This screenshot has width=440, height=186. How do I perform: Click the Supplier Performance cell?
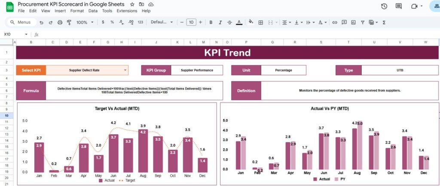[x=197, y=70]
